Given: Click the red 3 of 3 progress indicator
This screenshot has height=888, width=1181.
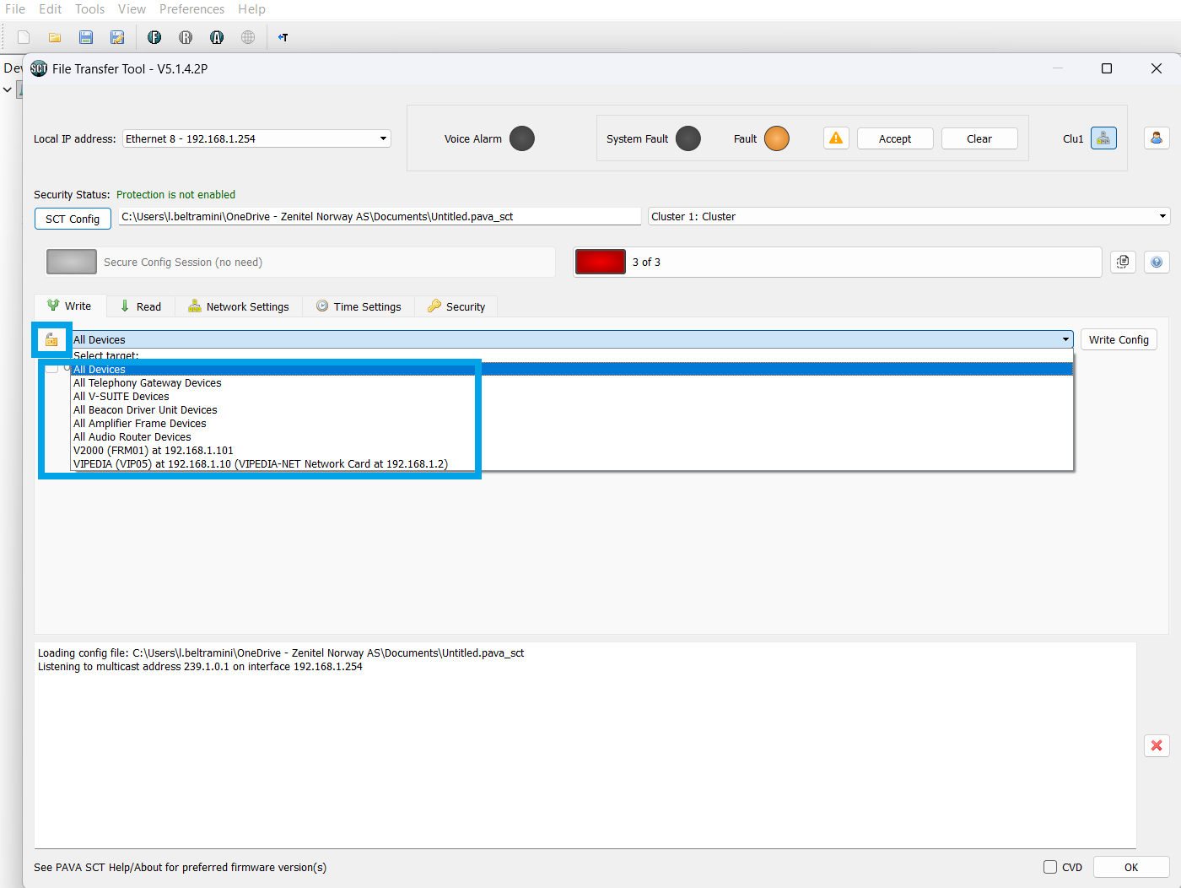Looking at the screenshot, I should click(x=600, y=262).
